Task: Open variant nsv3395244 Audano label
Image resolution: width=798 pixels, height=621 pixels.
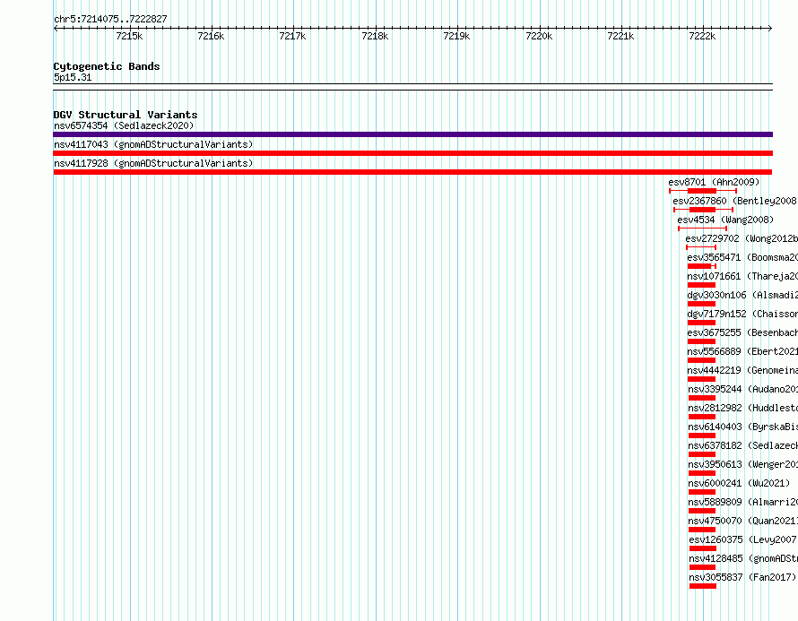Action: [743, 389]
